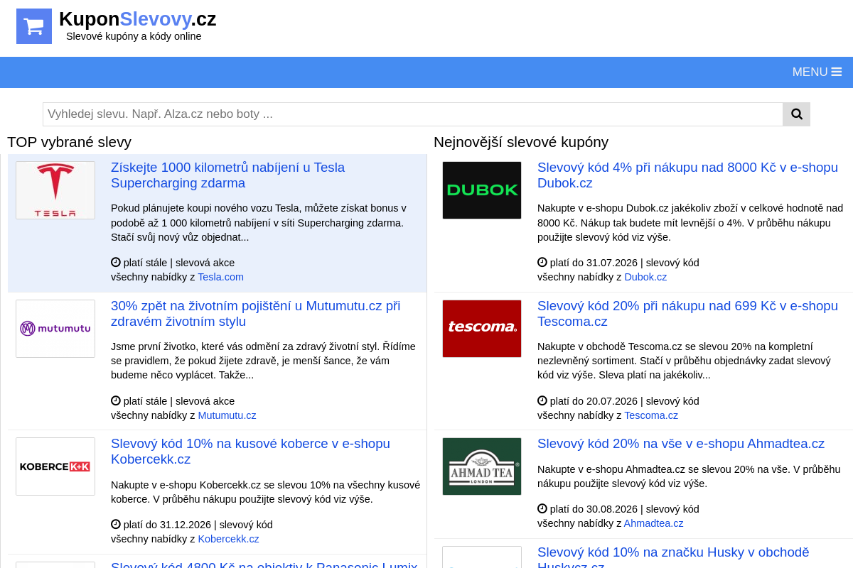
Task: Click the Tescoma coupon description text
Action: click(x=684, y=361)
